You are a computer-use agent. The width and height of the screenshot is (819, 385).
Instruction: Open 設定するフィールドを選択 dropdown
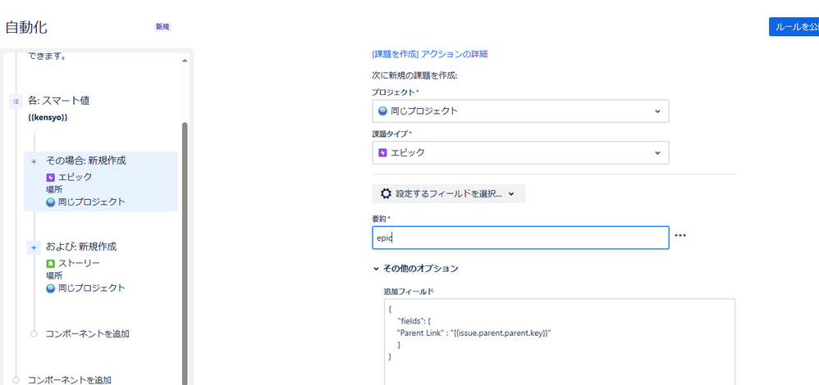[448, 193]
